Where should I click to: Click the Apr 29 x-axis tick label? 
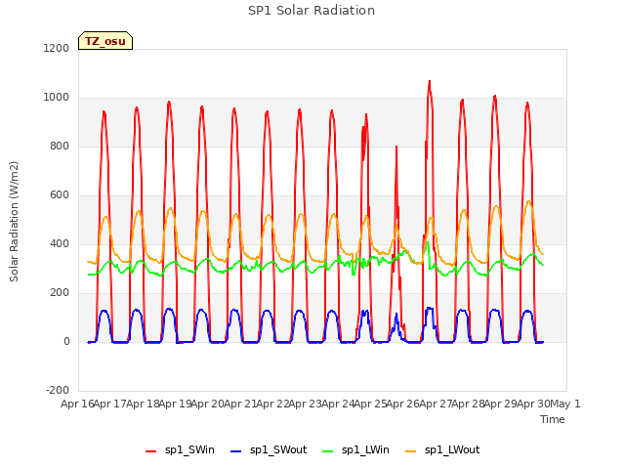click(501, 404)
